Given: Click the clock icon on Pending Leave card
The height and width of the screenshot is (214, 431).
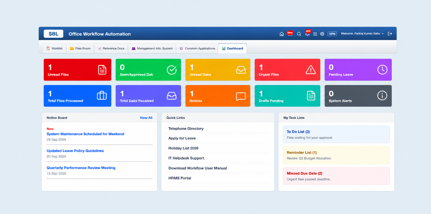Looking at the screenshot, I should coord(382,70).
